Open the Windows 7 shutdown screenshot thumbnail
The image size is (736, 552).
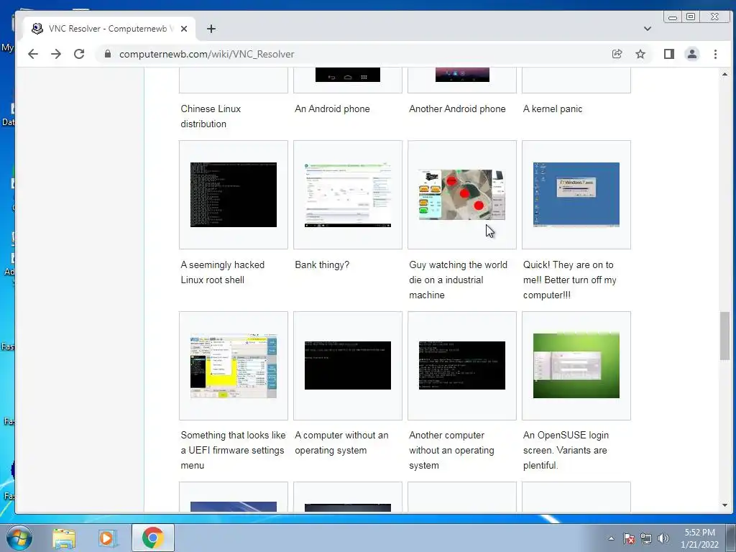point(576,195)
